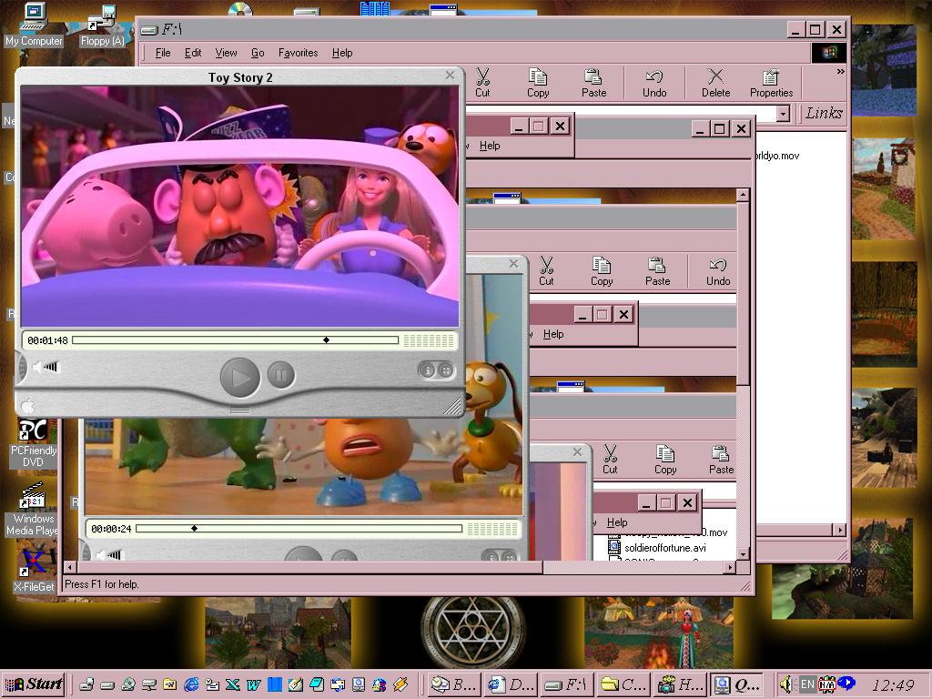Click the Links bar label
The image size is (932, 699).
[824, 113]
